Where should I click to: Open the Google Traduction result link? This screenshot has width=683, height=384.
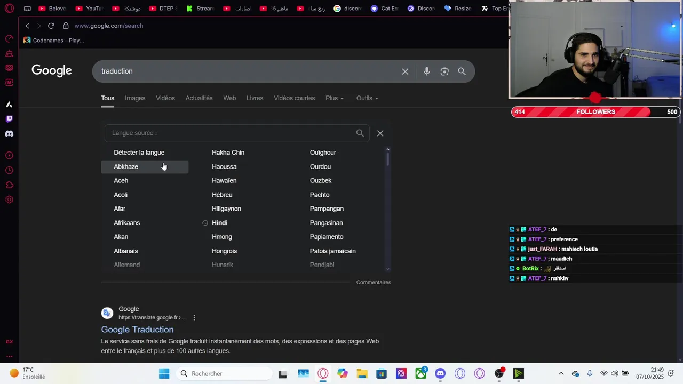[137, 330]
